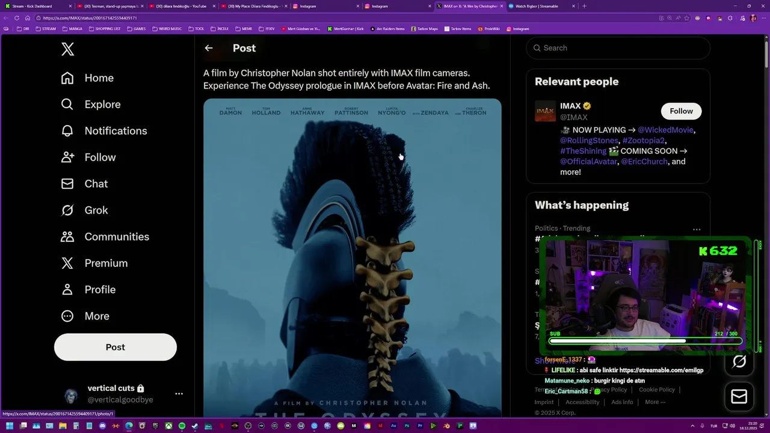The image size is (770, 433).
Task: Open Notifications in the sidebar
Action: click(104, 131)
